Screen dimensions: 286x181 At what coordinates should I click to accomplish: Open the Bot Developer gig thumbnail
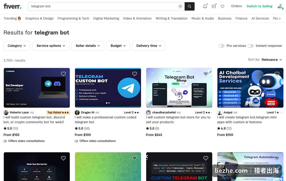(37, 88)
